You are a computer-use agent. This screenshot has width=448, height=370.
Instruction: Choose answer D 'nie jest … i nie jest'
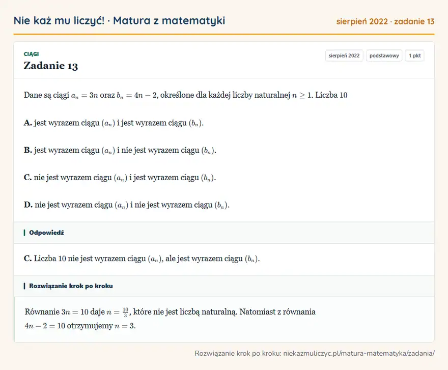pyautogui.click(x=127, y=205)
